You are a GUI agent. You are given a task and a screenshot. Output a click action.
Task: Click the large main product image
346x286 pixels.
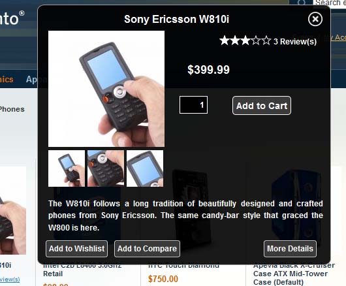tap(106, 89)
